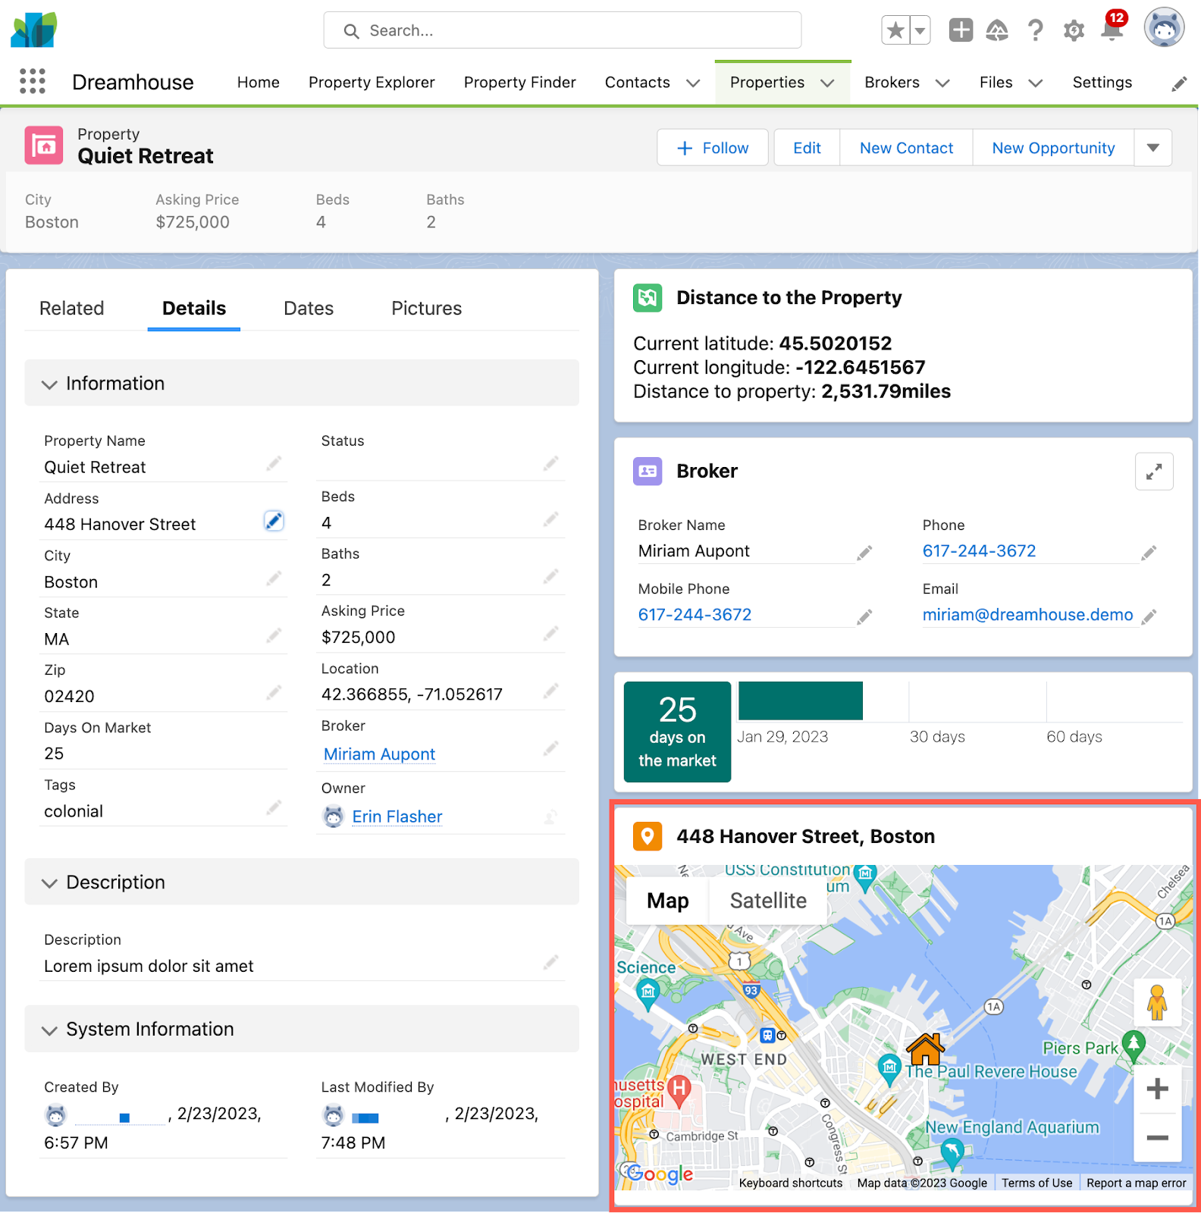Viewport: 1201px width, 1213px height.
Task: Switch to the Dates tab
Action: pyautogui.click(x=309, y=308)
